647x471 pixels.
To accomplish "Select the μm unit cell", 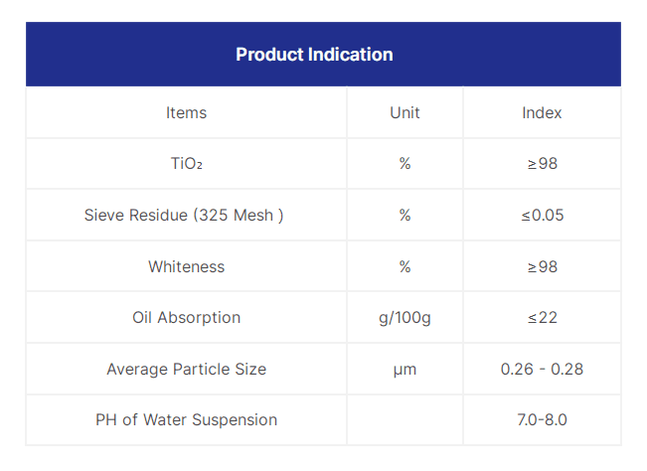I will click(404, 369).
